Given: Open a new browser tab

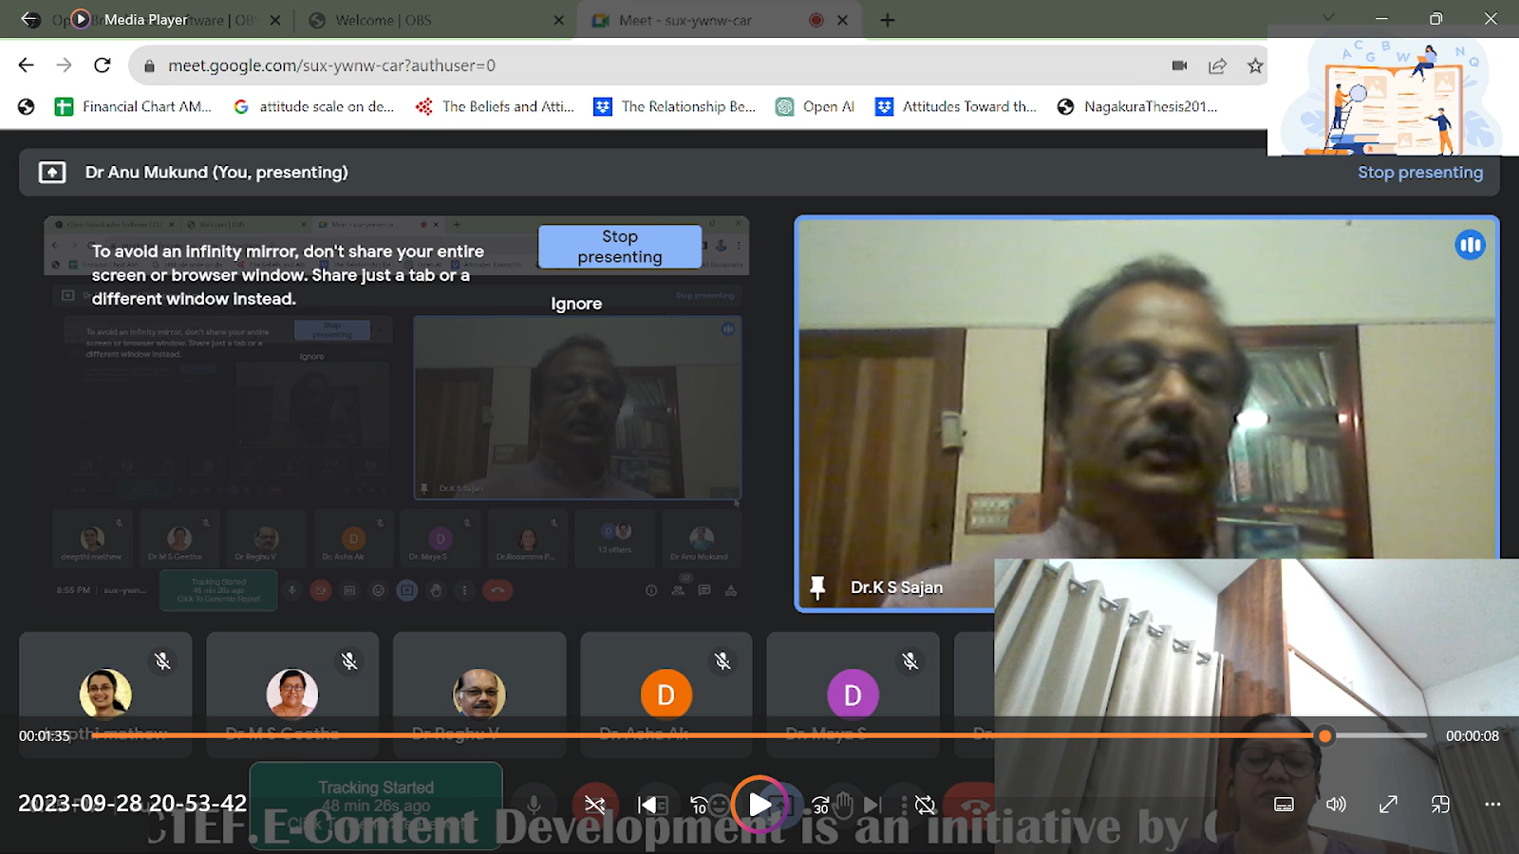Looking at the screenshot, I should coord(888,20).
